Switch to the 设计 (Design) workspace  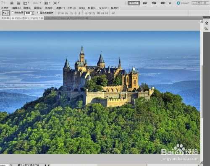(145, 3)
